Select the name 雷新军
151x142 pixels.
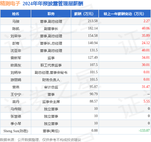16,58
